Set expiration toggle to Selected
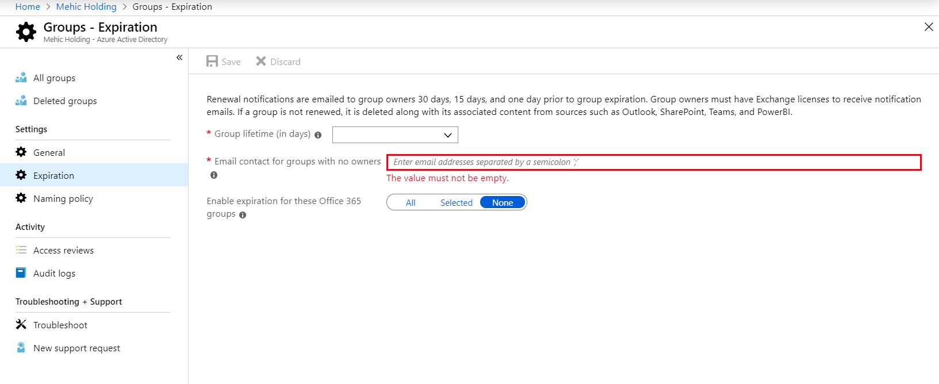 pos(457,202)
